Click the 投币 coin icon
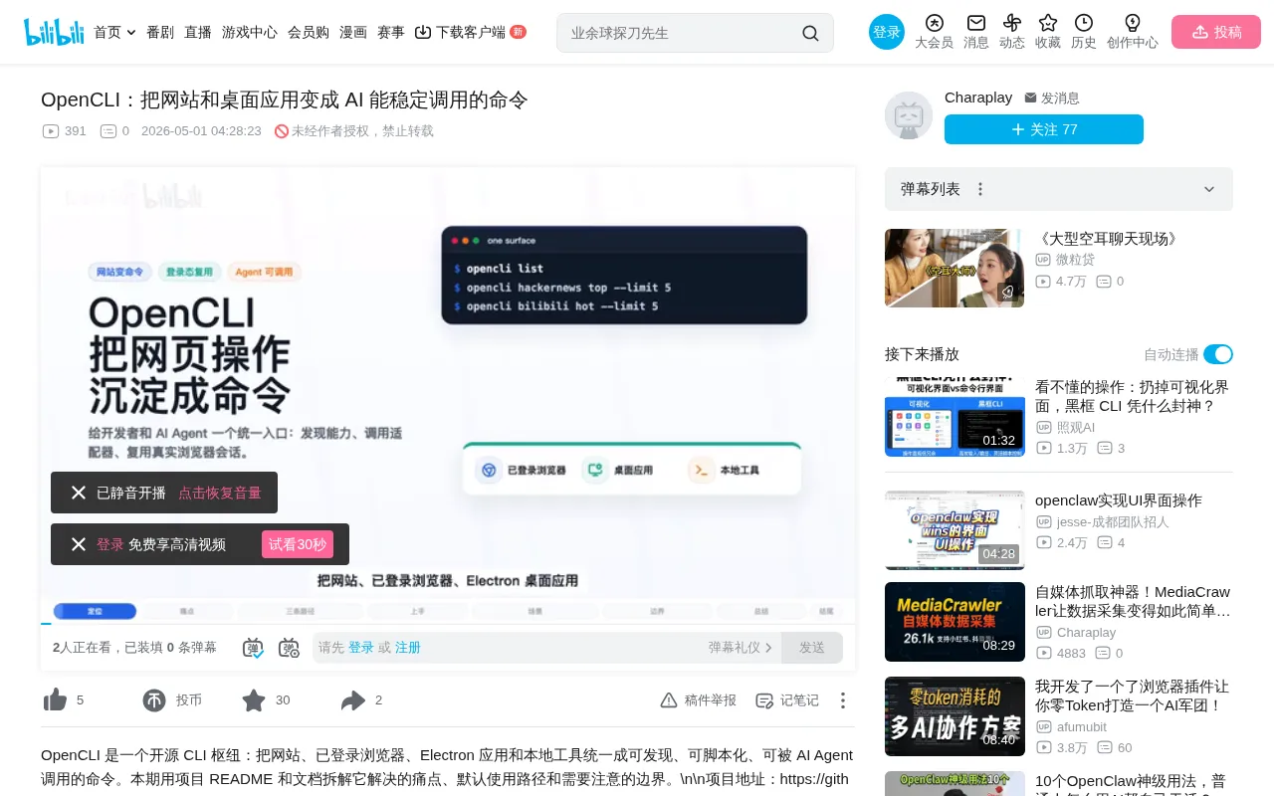This screenshot has height=796, width=1274. click(154, 700)
